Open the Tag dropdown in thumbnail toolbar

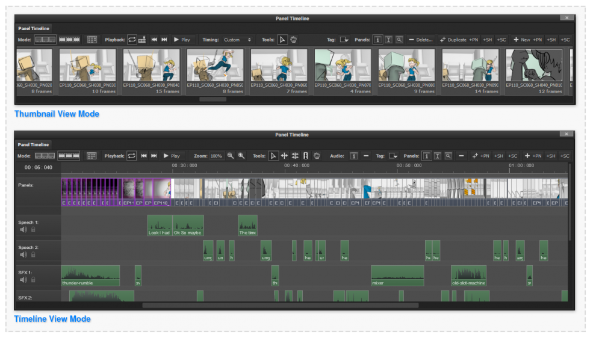(344, 40)
